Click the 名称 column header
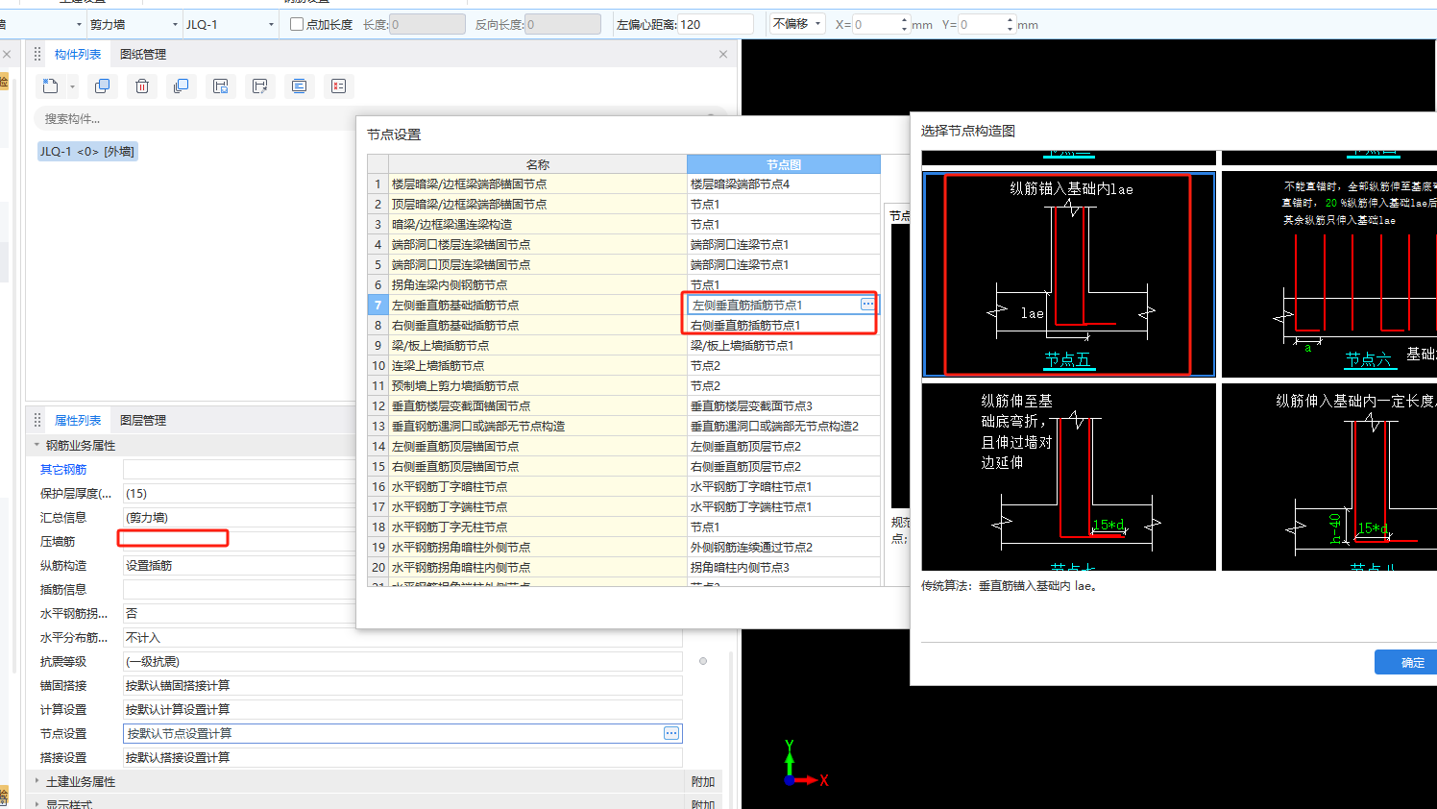The width and height of the screenshot is (1437, 809). (x=538, y=164)
